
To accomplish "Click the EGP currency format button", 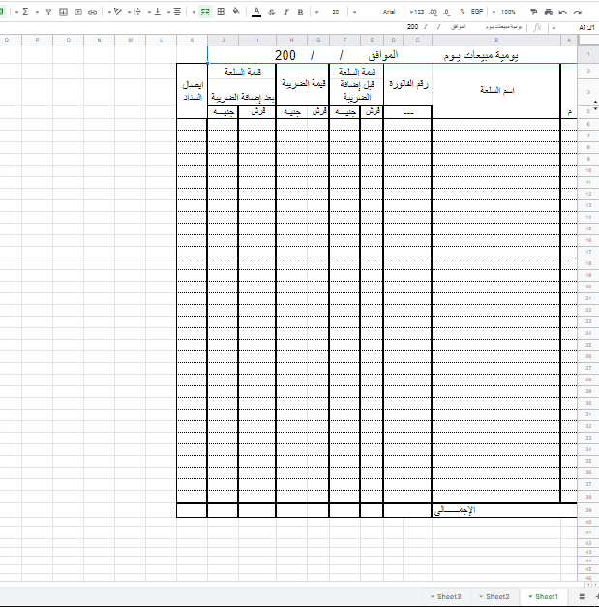I will pyautogui.click(x=479, y=12).
